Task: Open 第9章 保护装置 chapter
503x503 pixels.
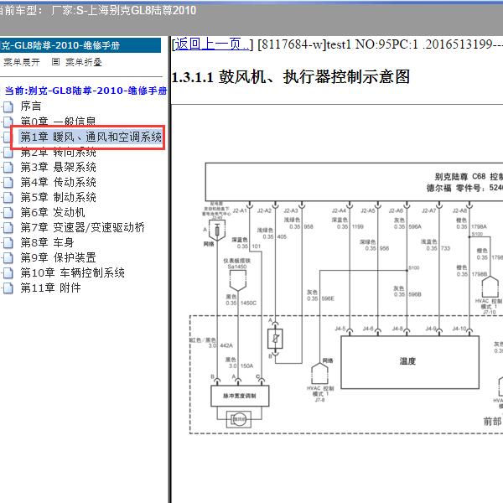Action: (x=58, y=257)
